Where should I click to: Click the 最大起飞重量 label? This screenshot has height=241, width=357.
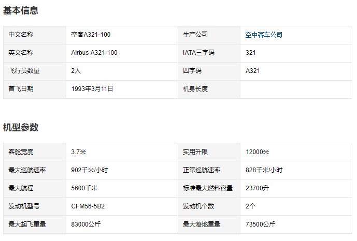pos(27,224)
